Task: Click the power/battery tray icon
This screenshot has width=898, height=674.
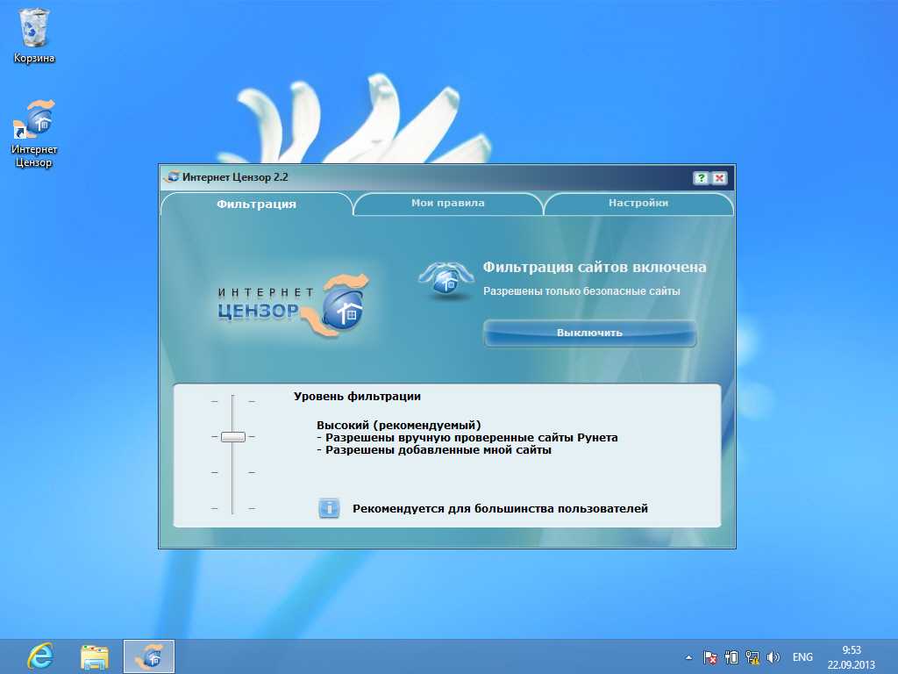Action: [x=731, y=657]
